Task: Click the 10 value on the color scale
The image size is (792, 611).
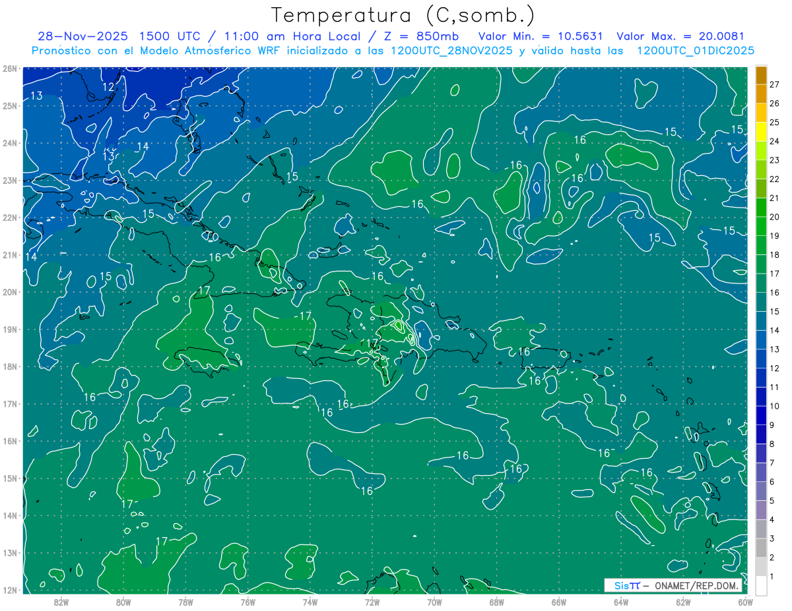Action: click(775, 406)
